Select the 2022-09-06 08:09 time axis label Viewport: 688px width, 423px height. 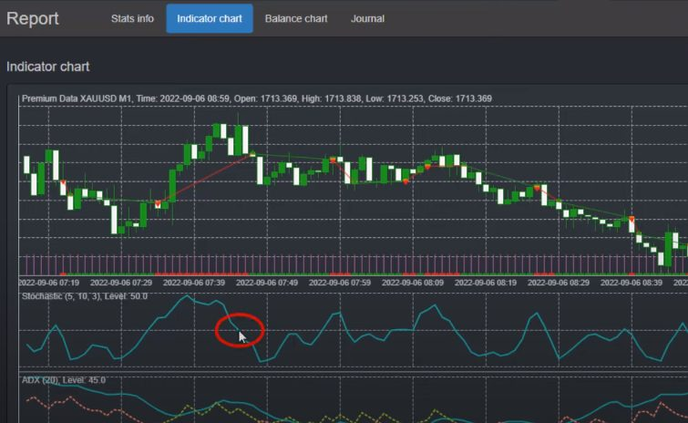tap(413, 284)
